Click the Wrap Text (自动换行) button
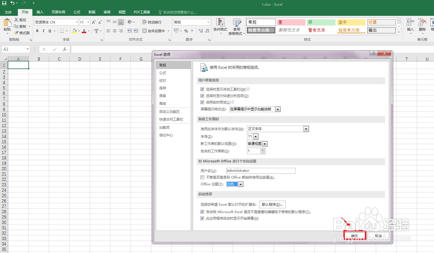This screenshot has height=253, width=434. coord(152,22)
